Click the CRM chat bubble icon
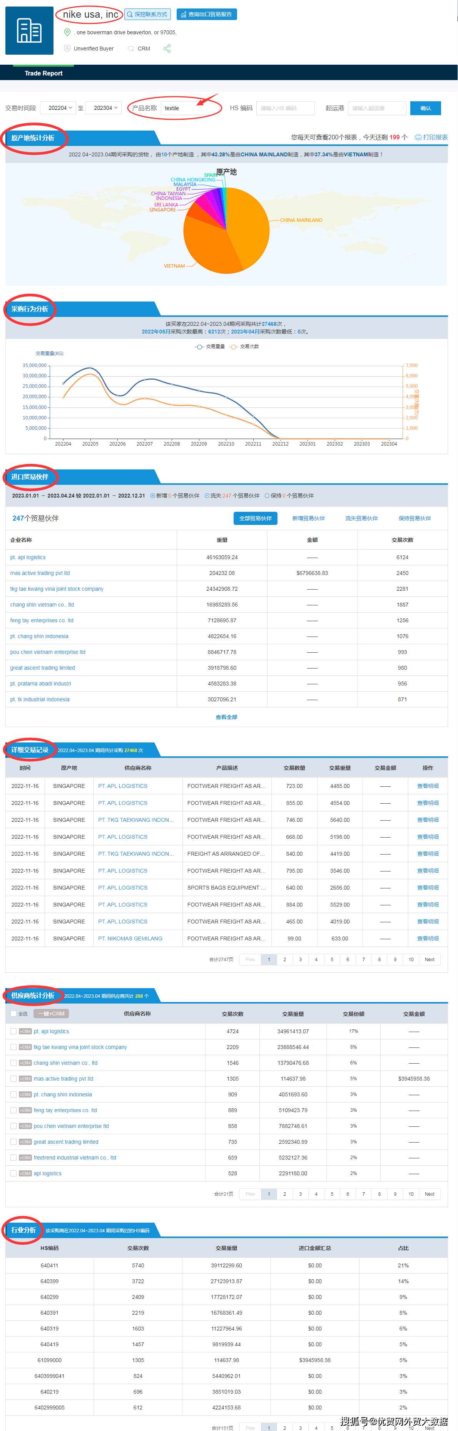Screen dimensions: 458x1431 (x=131, y=49)
